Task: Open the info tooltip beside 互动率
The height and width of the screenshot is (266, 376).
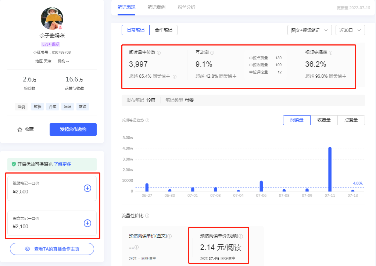Action: click(213, 53)
